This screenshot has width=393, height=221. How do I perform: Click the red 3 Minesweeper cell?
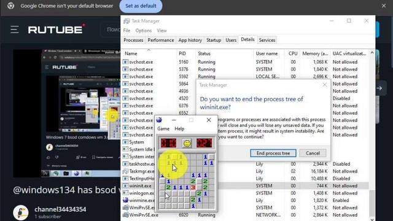[x=193, y=187]
